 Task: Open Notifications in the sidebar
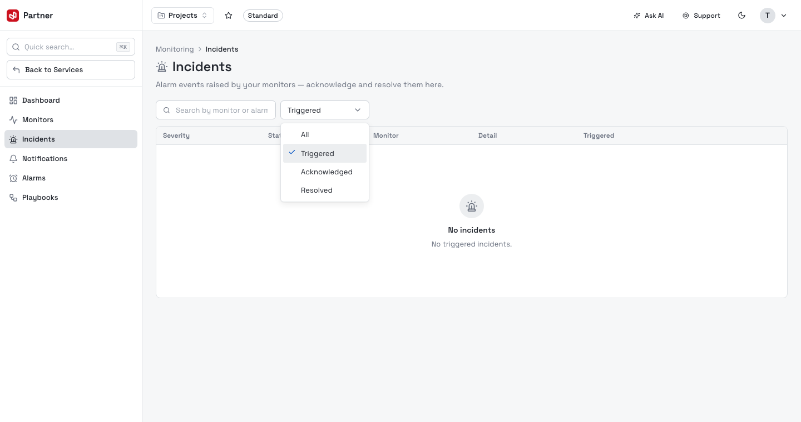71,159
